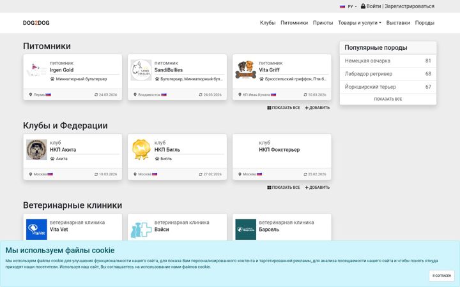The height and width of the screenshot is (287, 460).
Task: Click paw icon beside Миниатюрный бультерьер
Action: [52, 79]
